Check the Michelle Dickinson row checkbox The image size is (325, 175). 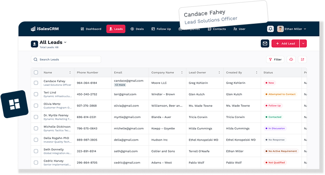coord(36,128)
